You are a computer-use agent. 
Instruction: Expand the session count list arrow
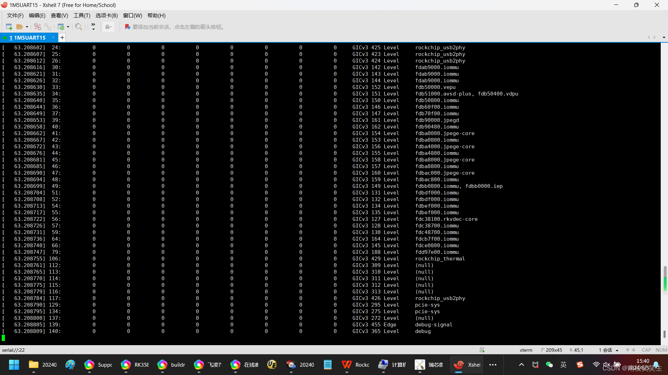tap(617, 350)
